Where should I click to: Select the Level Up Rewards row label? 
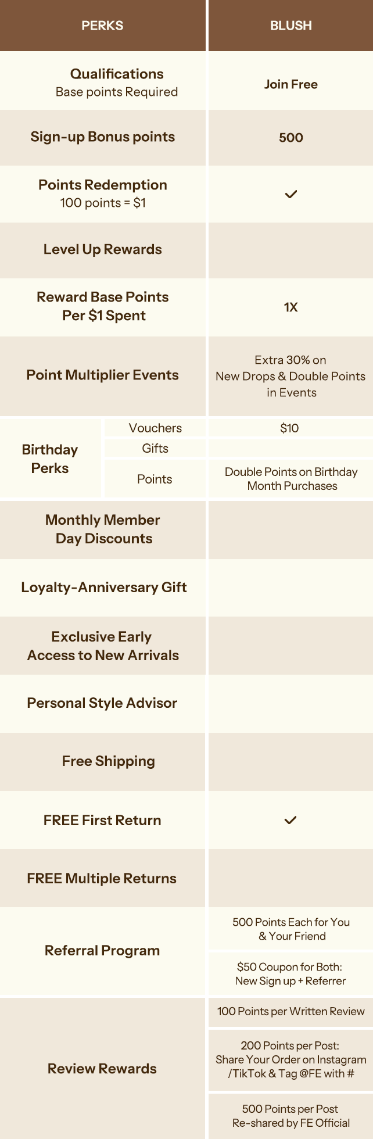(103, 249)
